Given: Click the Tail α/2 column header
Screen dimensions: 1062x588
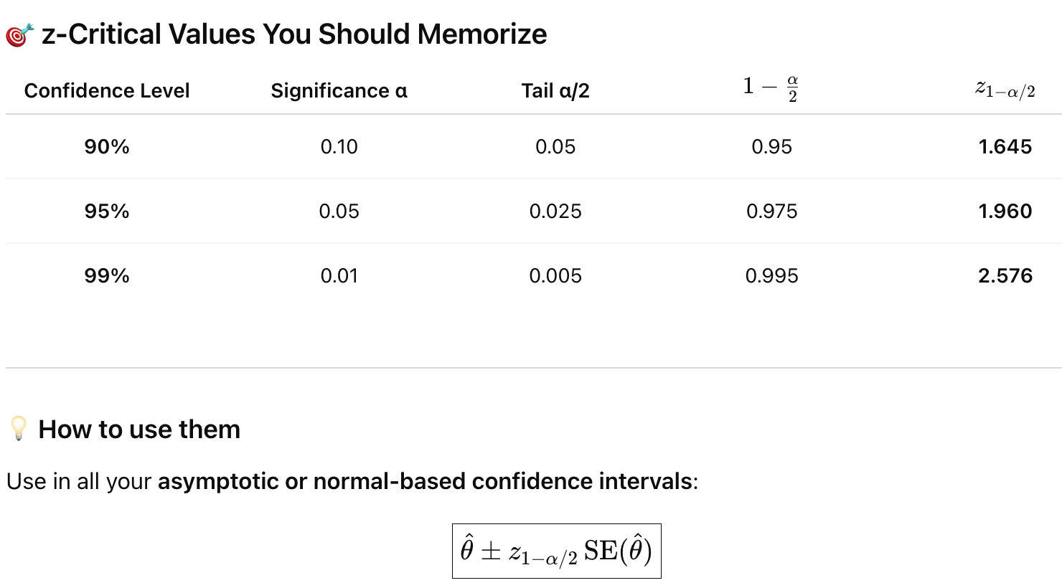Looking at the screenshot, I should point(555,91).
